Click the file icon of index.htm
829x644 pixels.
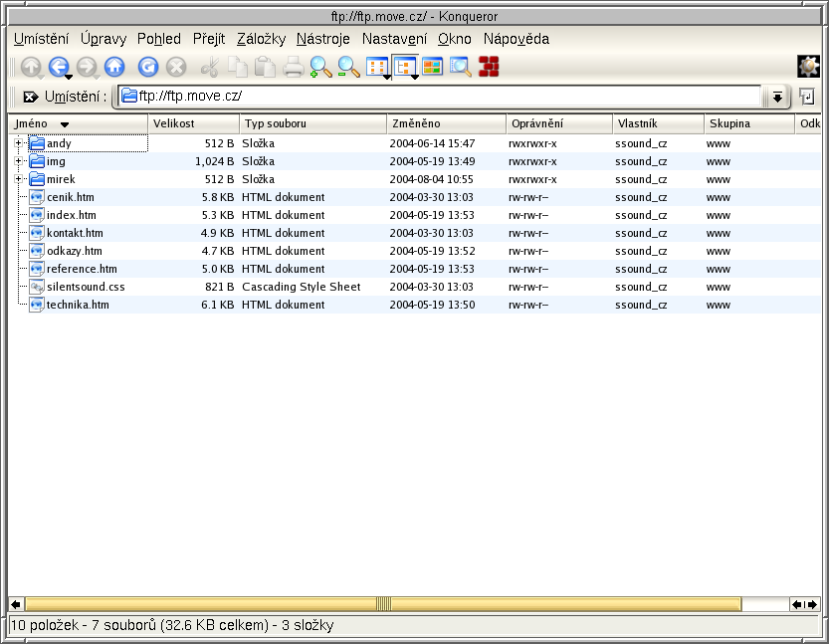tap(37, 215)
